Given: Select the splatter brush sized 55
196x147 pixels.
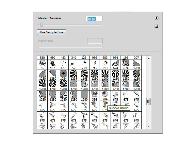Looking at the screenshot, I should coord(42,64).
